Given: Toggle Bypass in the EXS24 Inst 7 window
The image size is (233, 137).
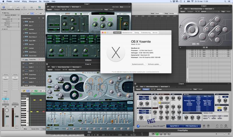Looking at the screenshot, I should pyautogui.click(x=50, y=10).
